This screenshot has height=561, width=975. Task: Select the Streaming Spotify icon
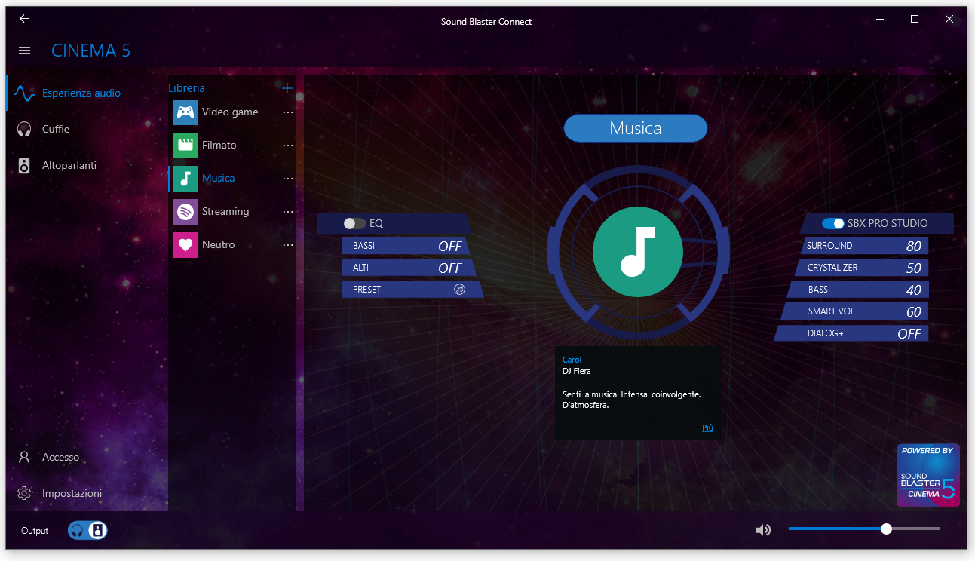[185, 212]
